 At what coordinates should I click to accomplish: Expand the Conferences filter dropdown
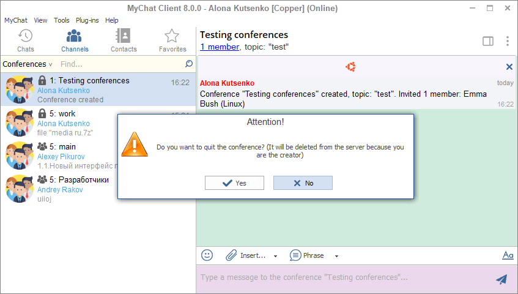[28, 64]
